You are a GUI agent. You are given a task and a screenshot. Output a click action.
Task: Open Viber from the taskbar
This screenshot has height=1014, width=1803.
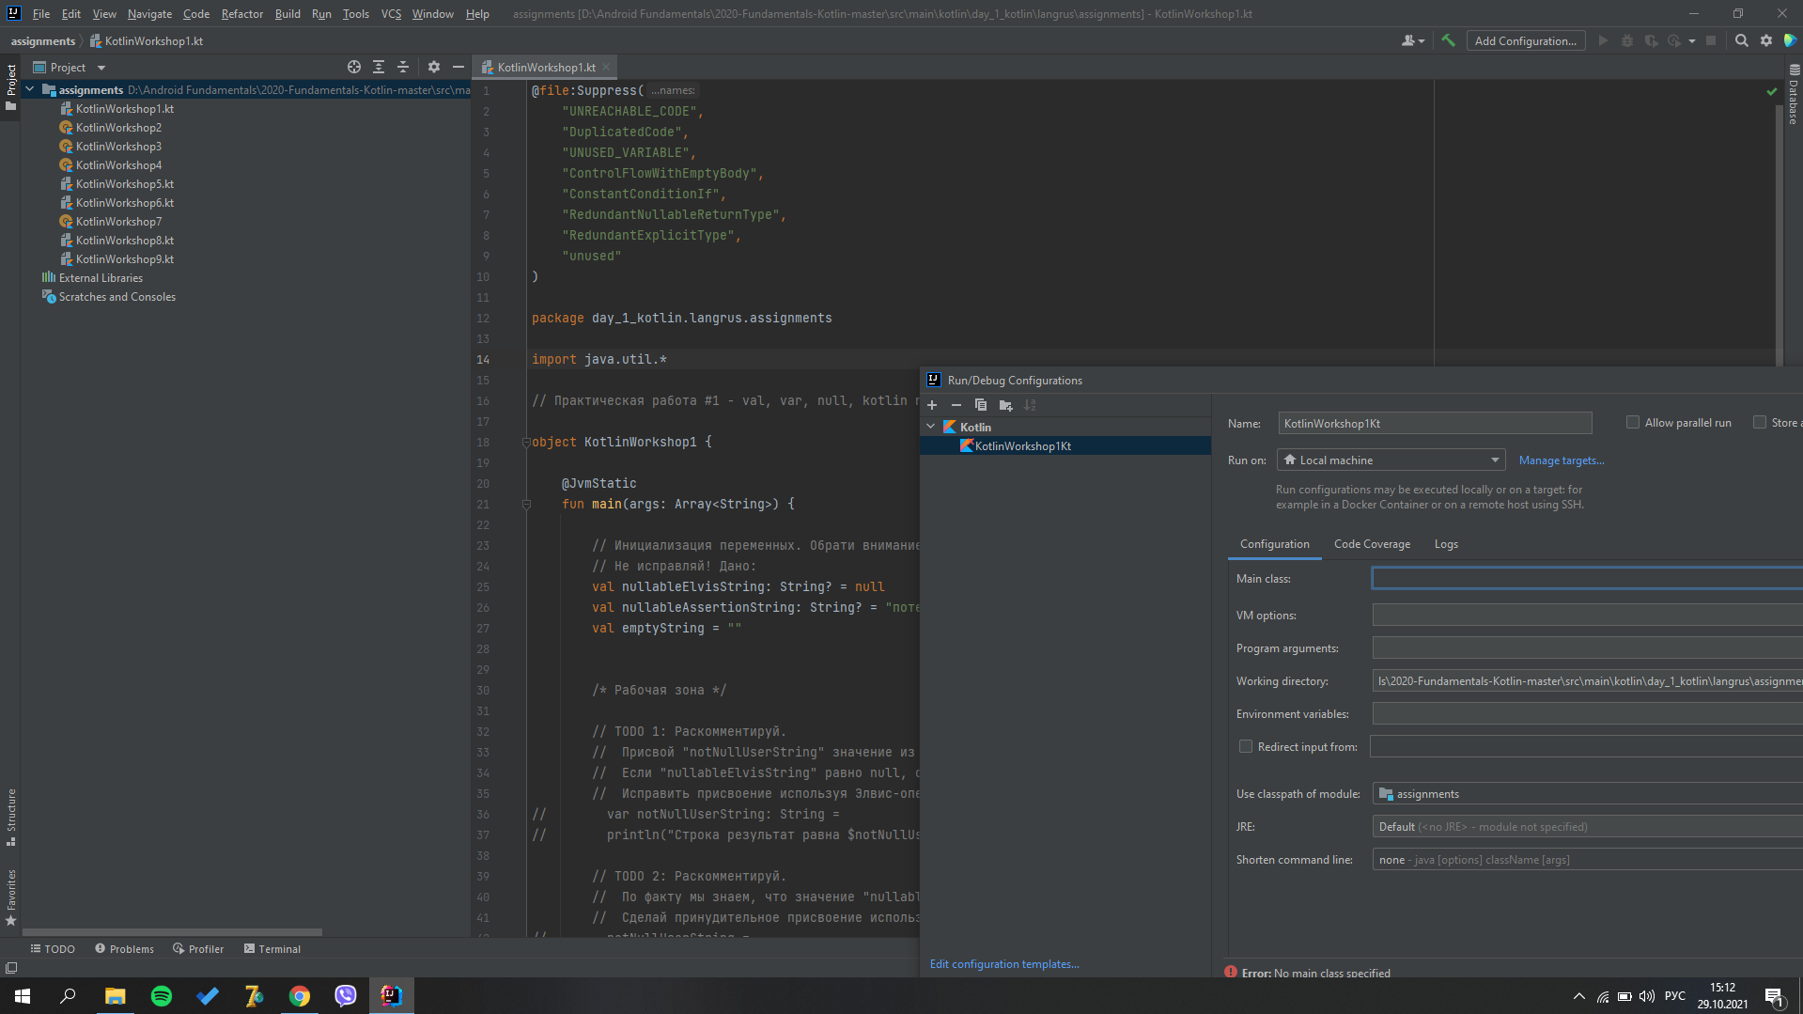point(346,995)
